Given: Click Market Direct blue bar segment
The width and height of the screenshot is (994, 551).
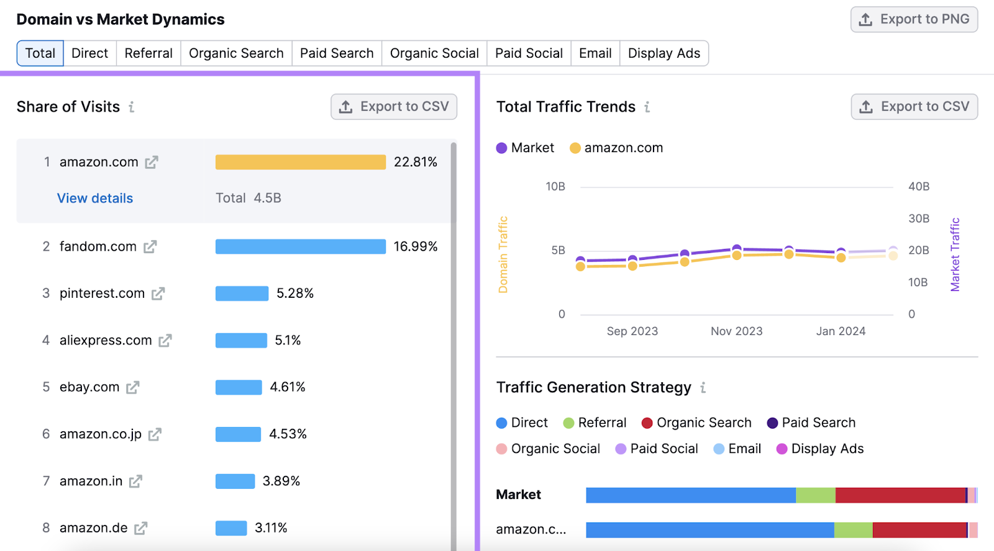Looking at the screenshot, I should (691, 495).
